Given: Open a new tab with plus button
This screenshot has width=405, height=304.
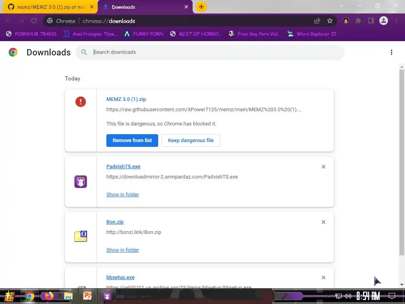Looking at the screenshot, I should click(201, 7).
